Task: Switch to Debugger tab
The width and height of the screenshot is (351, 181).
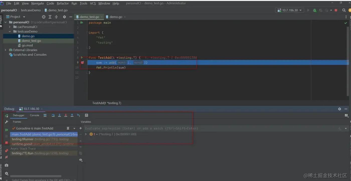Action: click(x=19, y=115)
